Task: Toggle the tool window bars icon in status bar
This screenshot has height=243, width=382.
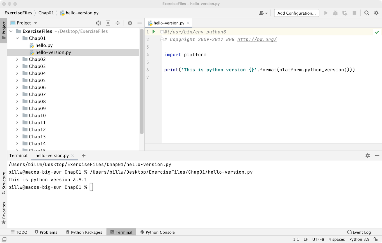Action: (x=4, y=239)
